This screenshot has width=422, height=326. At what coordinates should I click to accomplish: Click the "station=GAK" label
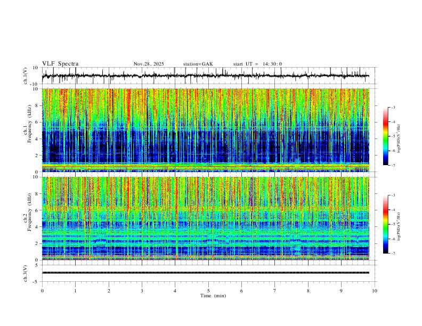pos(198,64)
